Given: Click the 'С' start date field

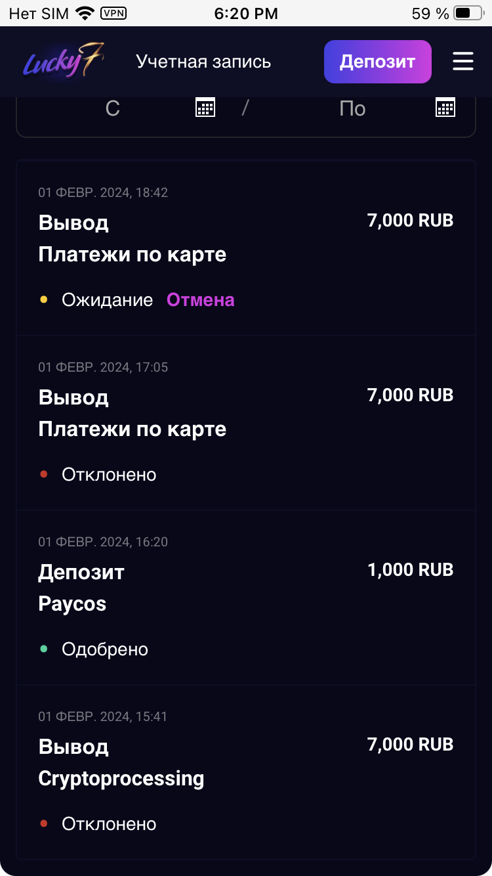Looking at the screenshot, I should coord(113,108).
